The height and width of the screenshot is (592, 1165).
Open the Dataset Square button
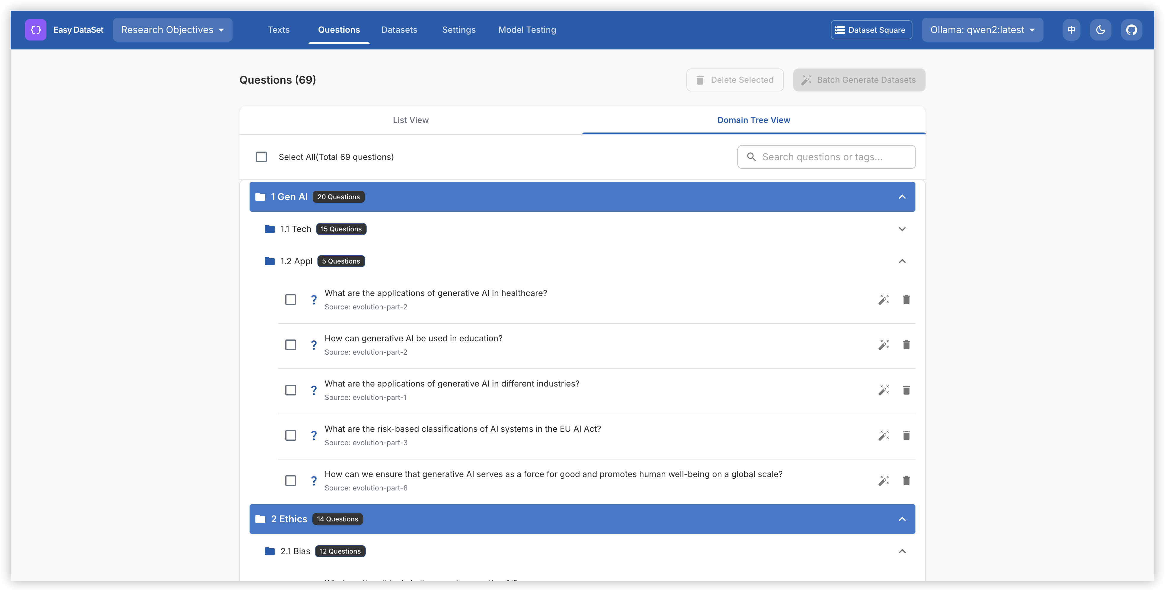click(x=870, y=30)
